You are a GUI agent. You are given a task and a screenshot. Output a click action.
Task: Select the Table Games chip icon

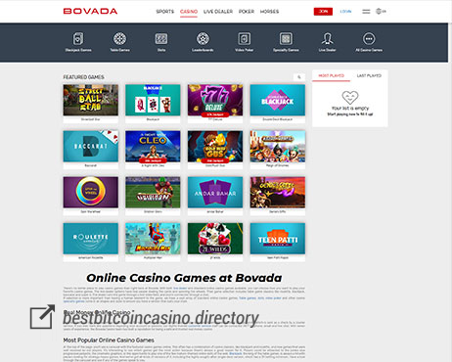(119, 39)
